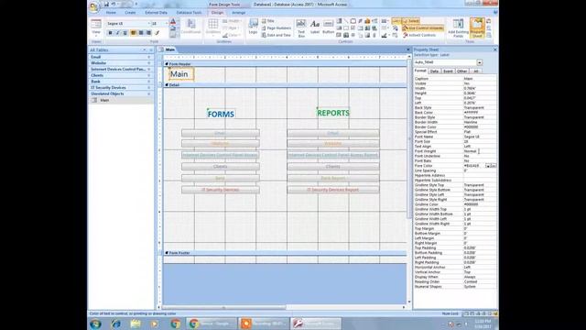Select the Format Painter icon

[157, 33]
